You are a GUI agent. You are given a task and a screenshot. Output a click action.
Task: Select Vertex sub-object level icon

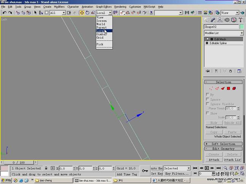211,88
